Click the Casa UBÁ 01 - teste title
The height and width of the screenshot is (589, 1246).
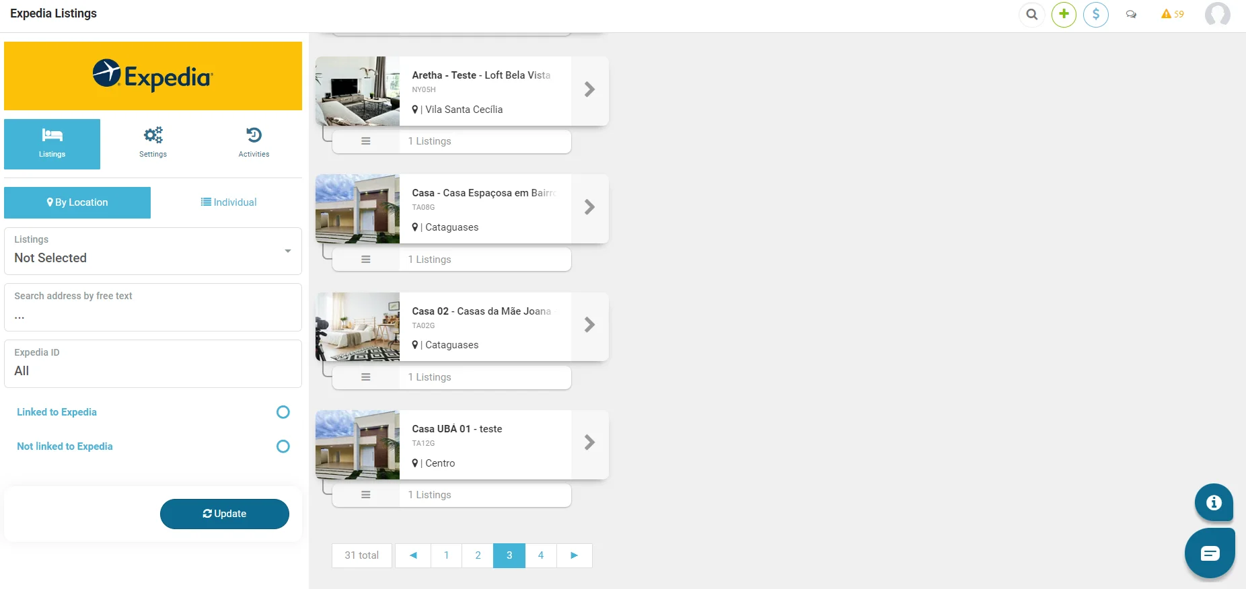[457, 429]
